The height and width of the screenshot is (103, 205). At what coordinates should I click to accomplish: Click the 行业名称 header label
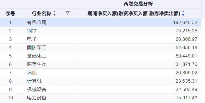(x=42, y=13)
